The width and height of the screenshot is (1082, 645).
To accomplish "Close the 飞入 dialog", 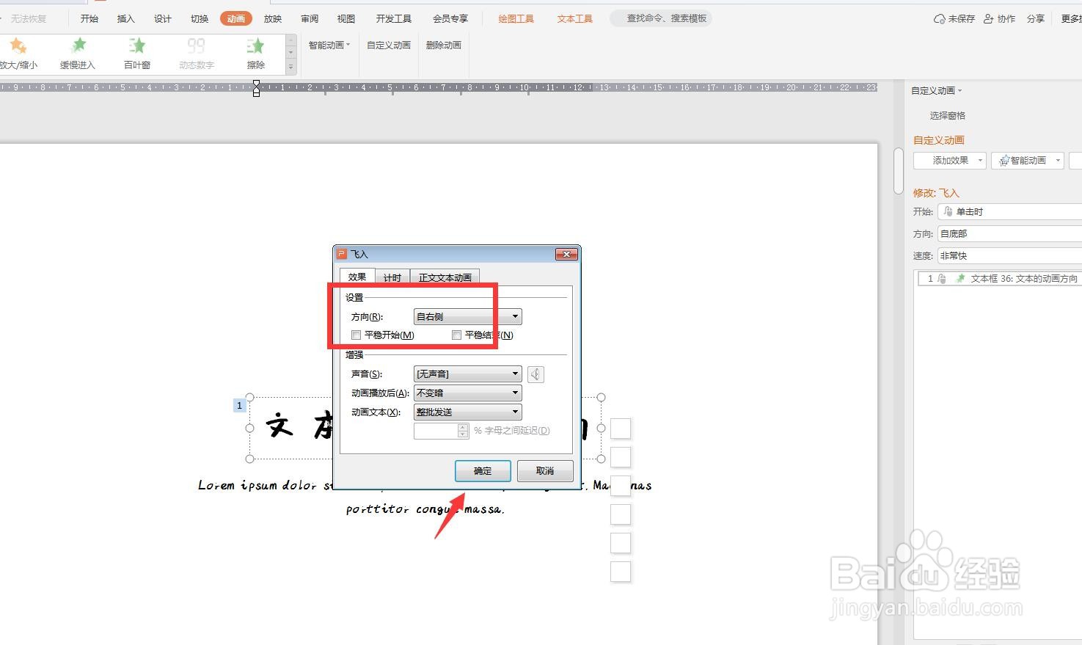I will pos(566,254).
